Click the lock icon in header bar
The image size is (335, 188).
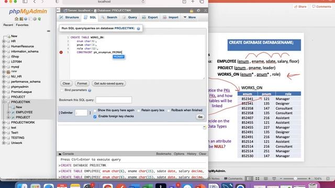[192, 10]
